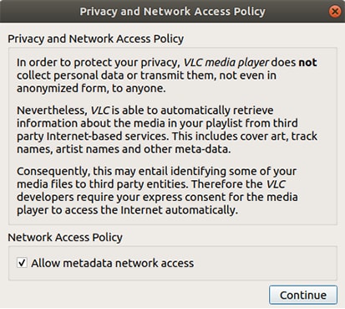Select the 'Network Access Policy' group heading
Image resolution: width=345 pixels, height=309 pixels.
point(65,237)
